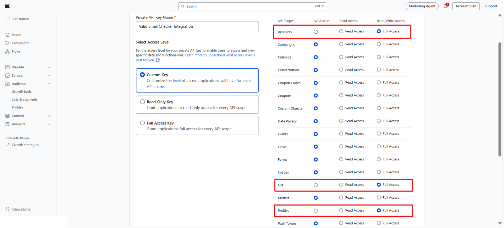Expand the Analytics menu chevron
This screenshot has height=228, width=504.
point(49,124)
